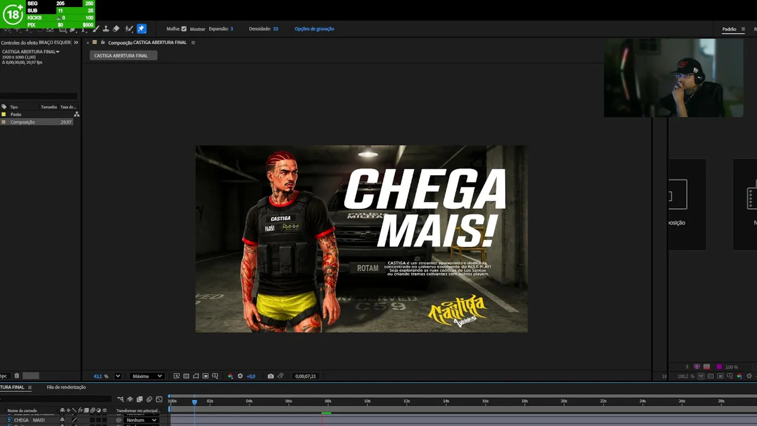Edit the Densidade value 10
757x426 pixels.
coord(276,29)
